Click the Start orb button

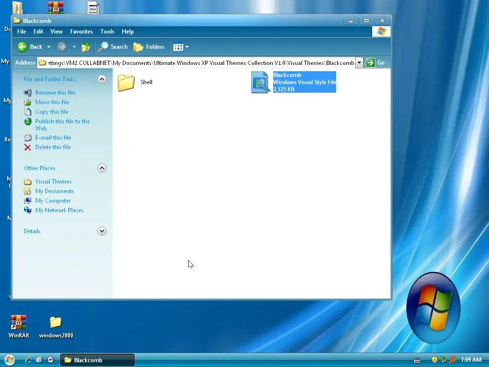coord(9,360)
